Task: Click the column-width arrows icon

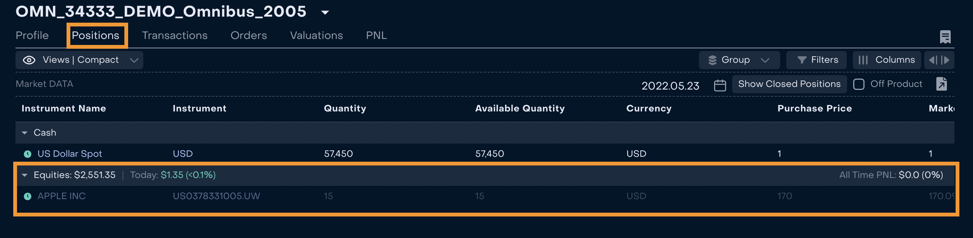Action: tap(939, 60)
